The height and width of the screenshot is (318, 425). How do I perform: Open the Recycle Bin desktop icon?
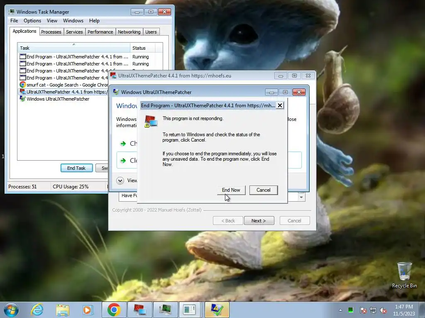[404, 275]
